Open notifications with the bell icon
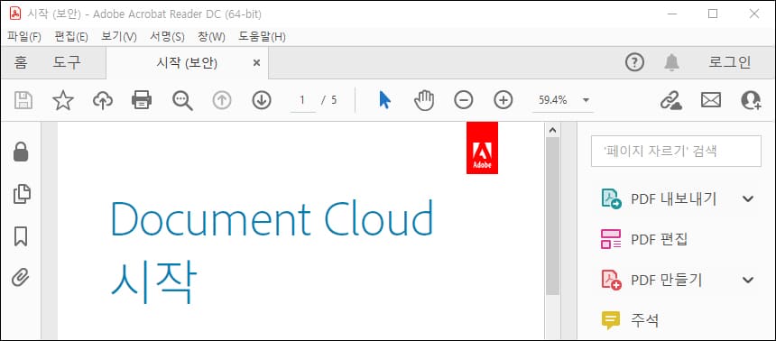The height and width of the screenshot is (341, 776). pyautogui.click(x=671, y=63)
